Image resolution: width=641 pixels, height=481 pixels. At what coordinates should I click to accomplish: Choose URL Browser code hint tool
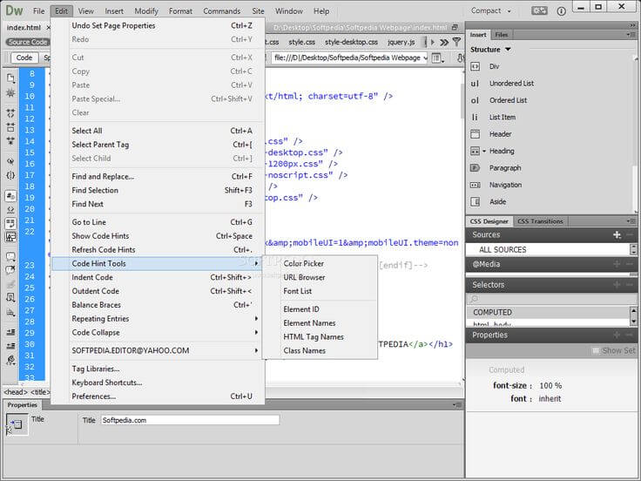[320, 277]
